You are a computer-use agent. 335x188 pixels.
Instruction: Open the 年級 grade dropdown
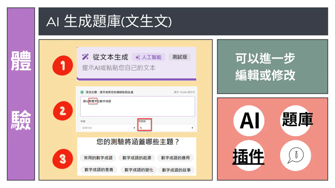[x=108, y=128]
